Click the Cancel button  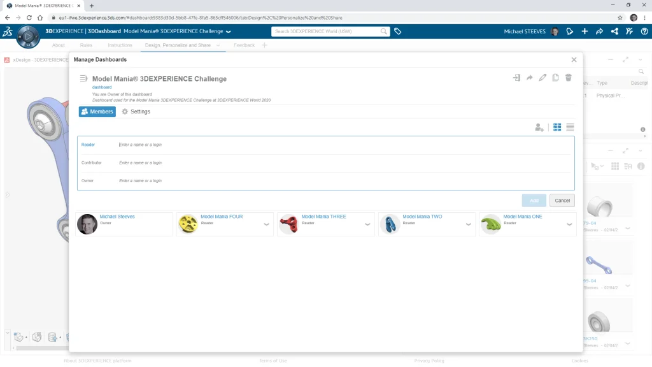[562, 201]
